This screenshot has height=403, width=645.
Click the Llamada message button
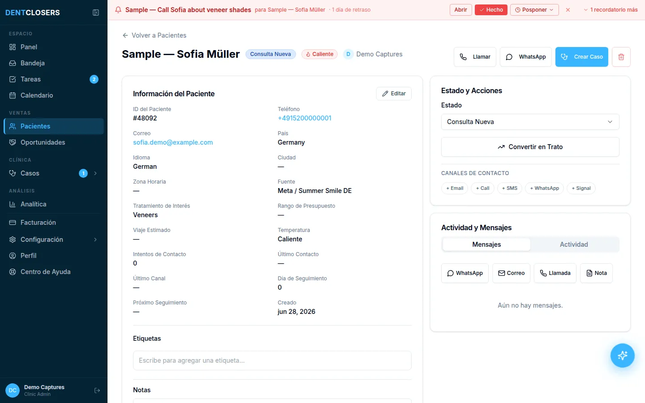click(x=555, y=273)
